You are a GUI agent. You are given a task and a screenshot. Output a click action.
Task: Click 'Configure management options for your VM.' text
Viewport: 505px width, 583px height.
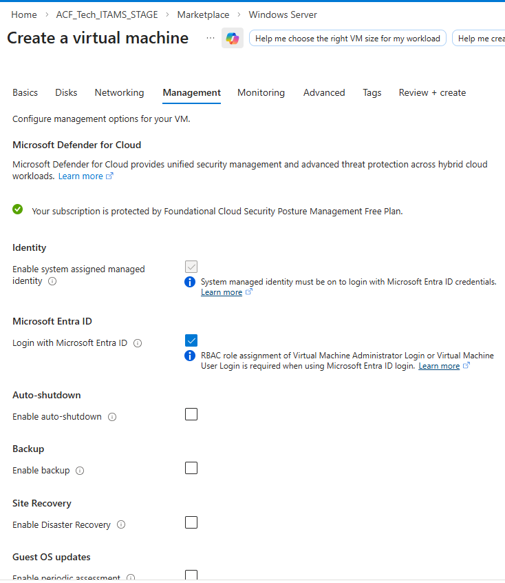pyautogui.click(x=101, y=119)
